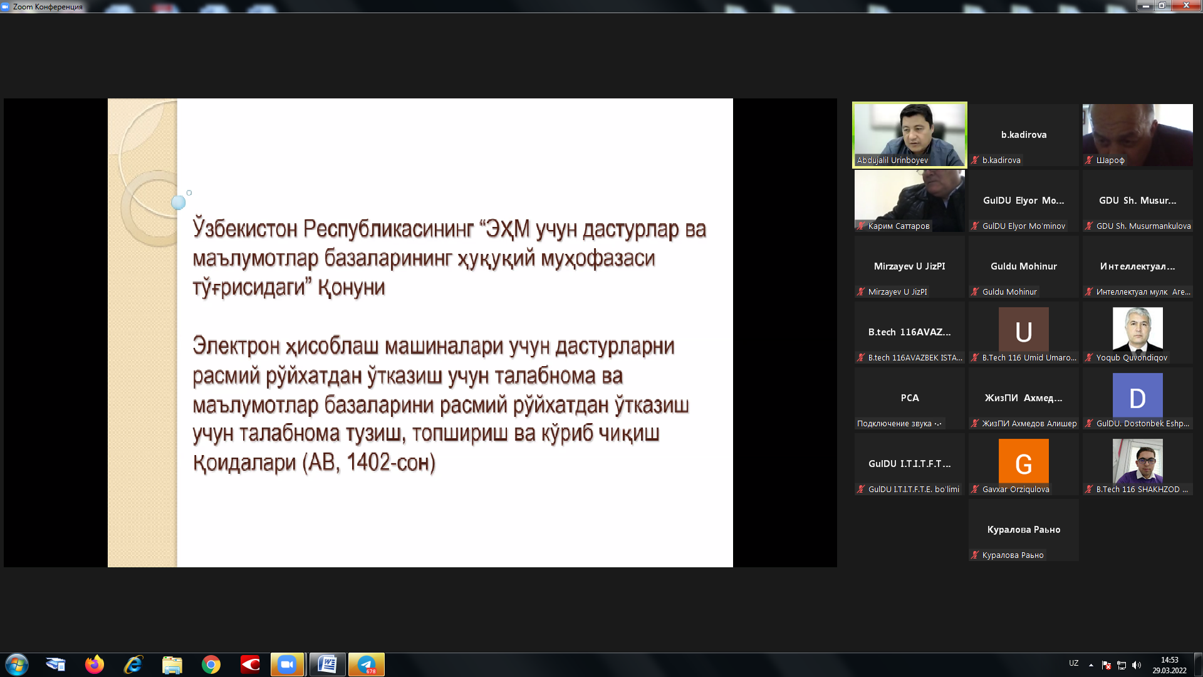Open Internet Explorer from the taskbar
This screenshot has height=677, width=1203.
(x=133, y=664)
